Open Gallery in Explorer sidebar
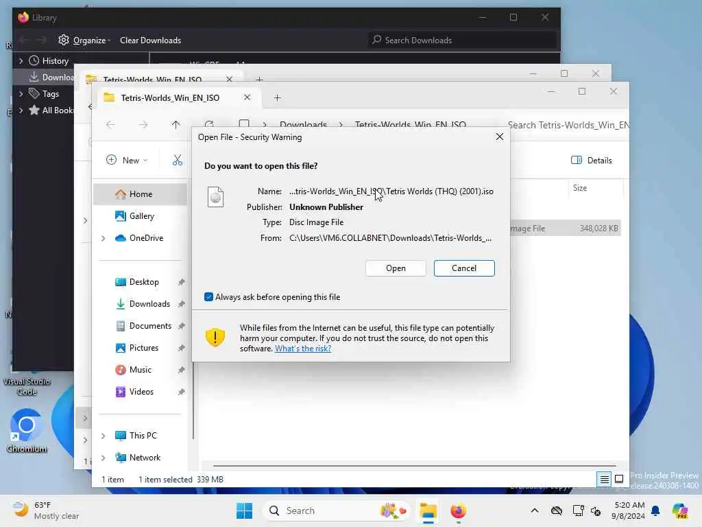The image size is (702, 527). click(x=141, y=216)
